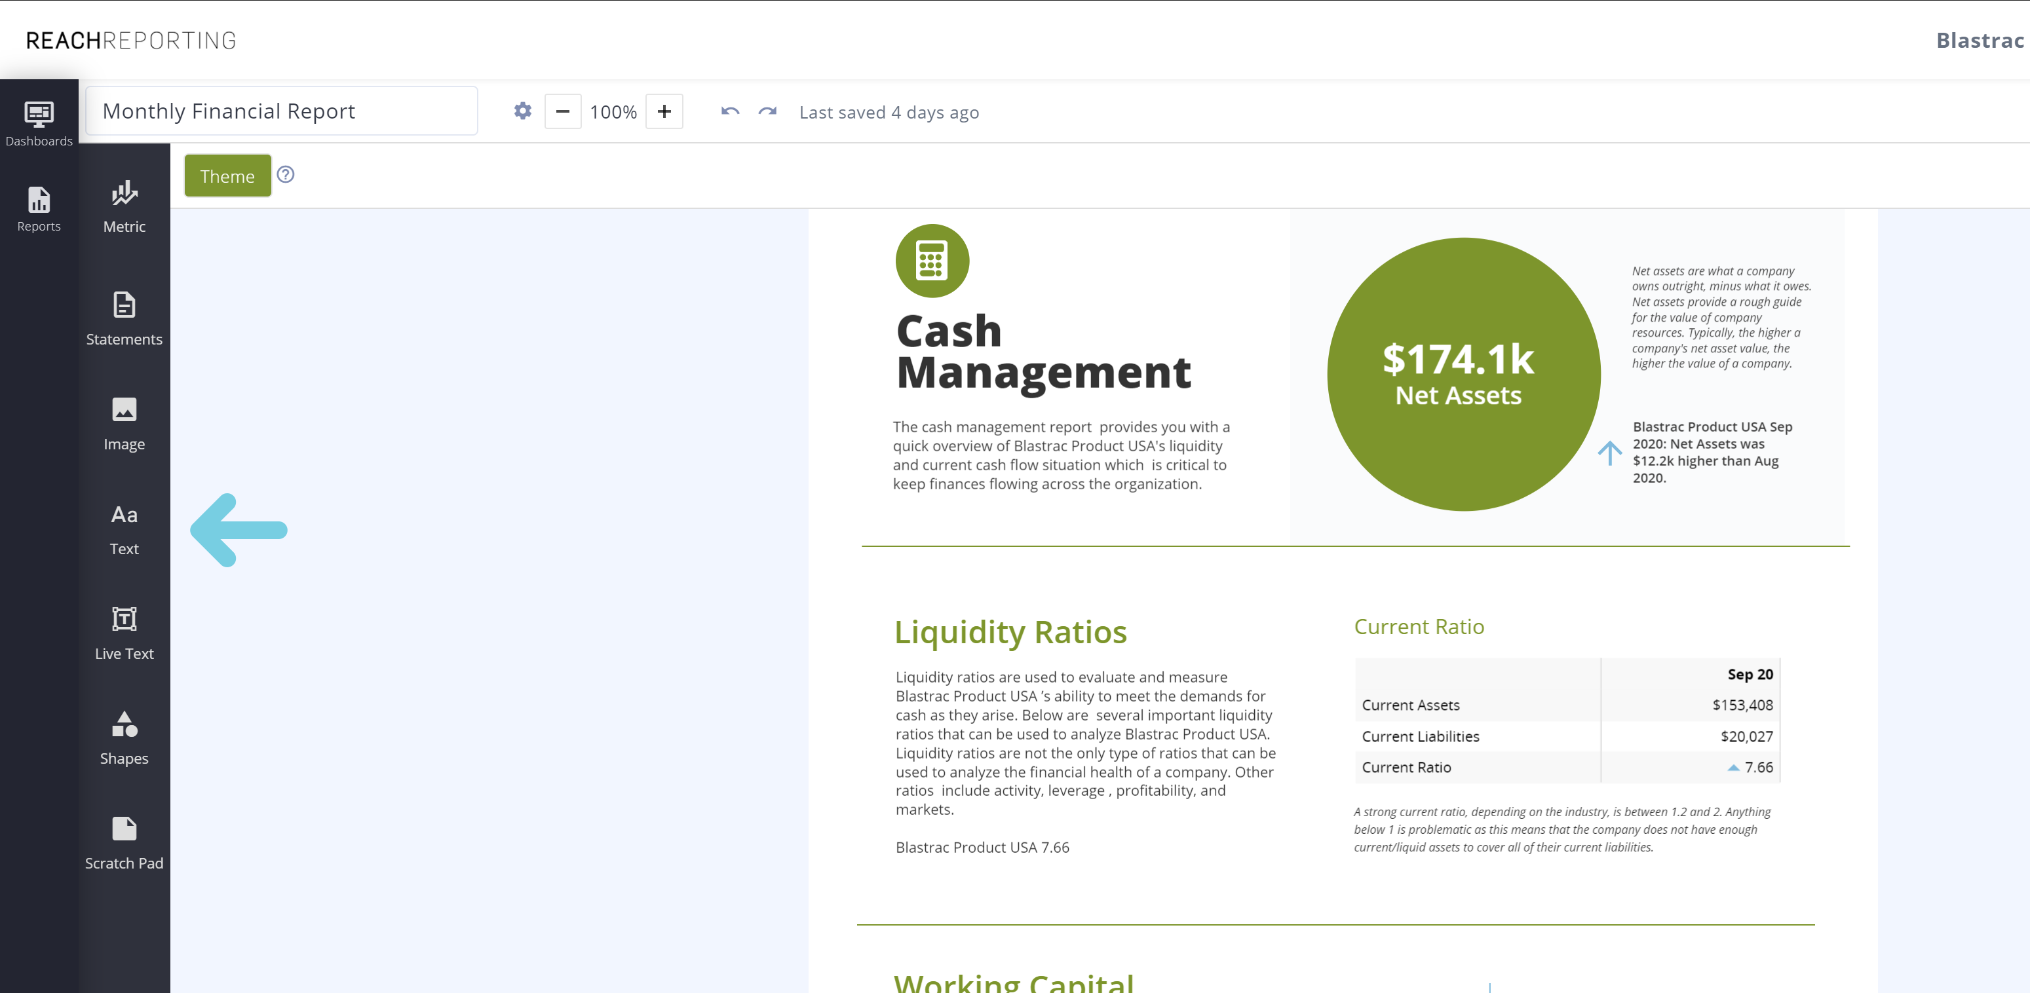
Task: Select the Liquidity Ratios heading
Action: pos(1011,631)
